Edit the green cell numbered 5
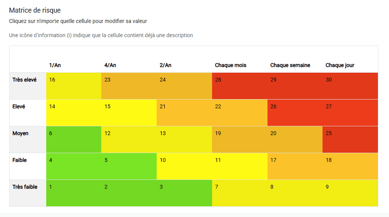 129,166
